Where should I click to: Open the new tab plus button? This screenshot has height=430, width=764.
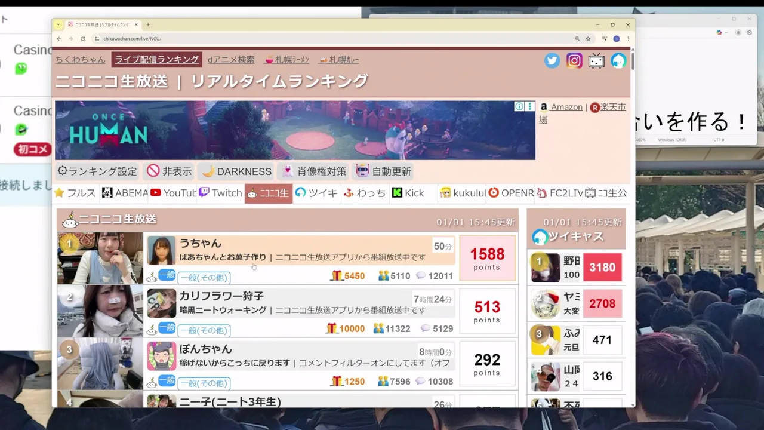click(148, 24)
